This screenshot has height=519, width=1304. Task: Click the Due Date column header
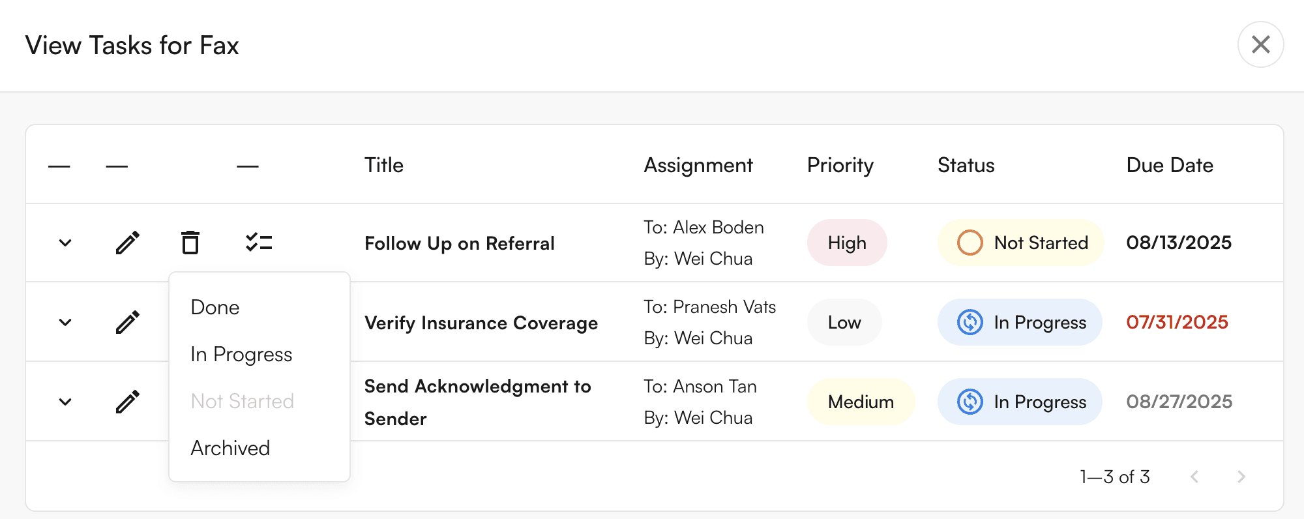click(x=1170, y=165)
